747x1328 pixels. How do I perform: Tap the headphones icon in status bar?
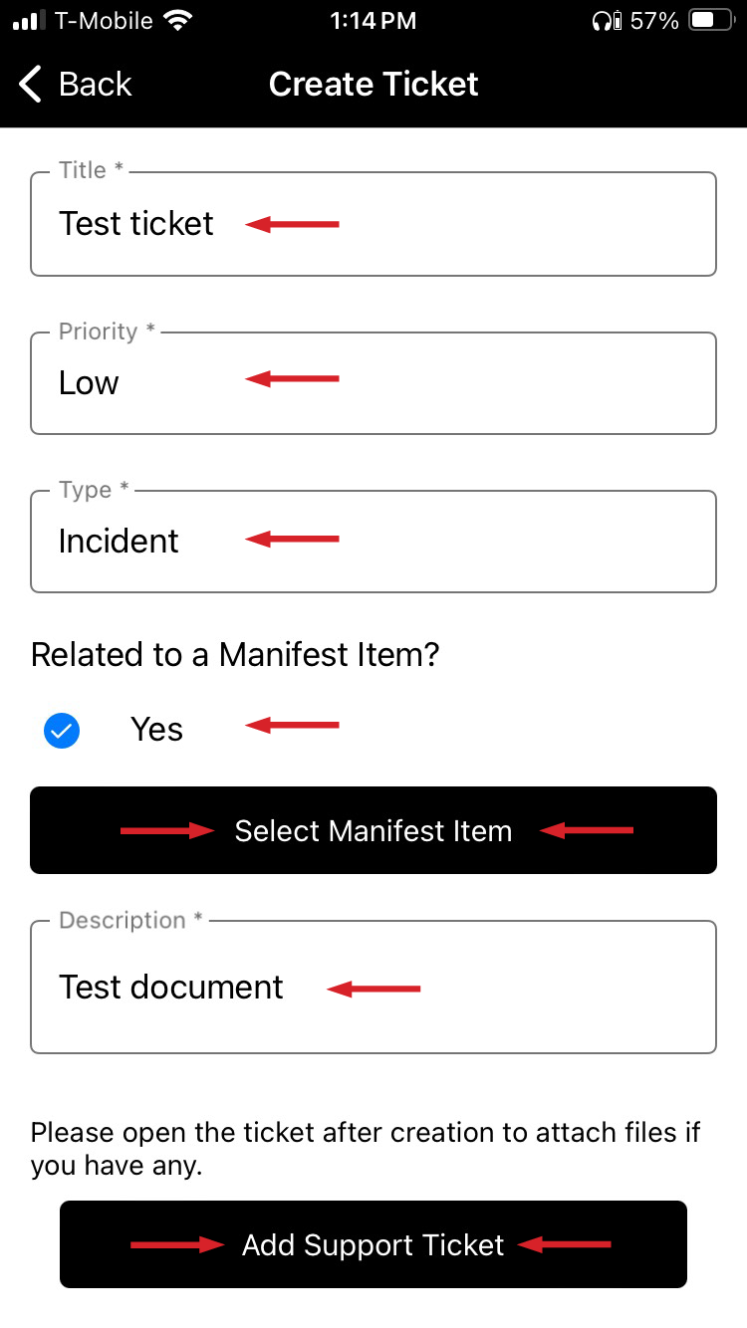pos(602,21)
